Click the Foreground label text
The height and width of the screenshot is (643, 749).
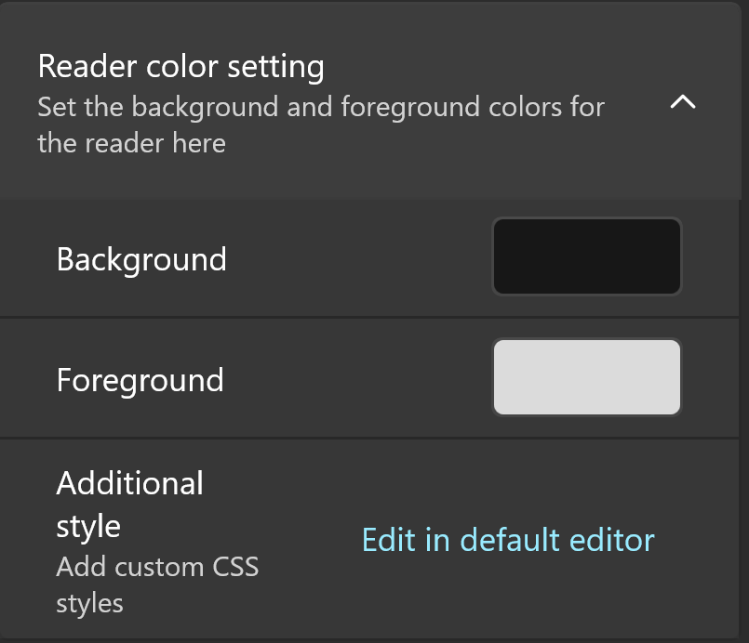pos(140,380)
